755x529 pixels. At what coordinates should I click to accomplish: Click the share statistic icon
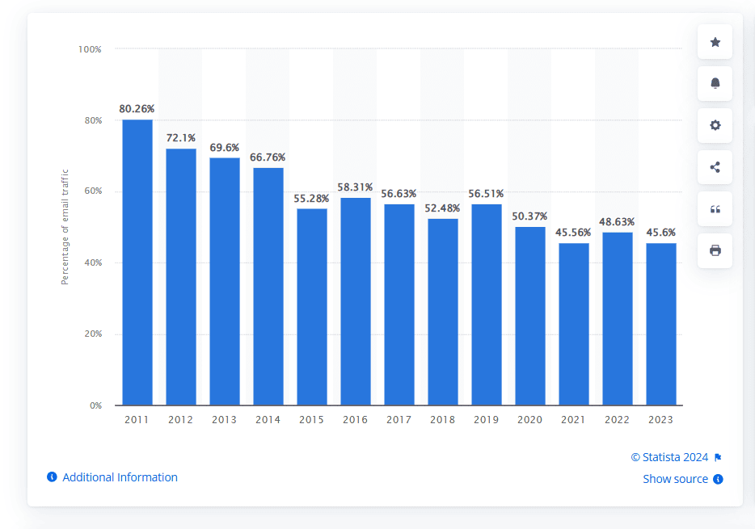pos(715,167)
